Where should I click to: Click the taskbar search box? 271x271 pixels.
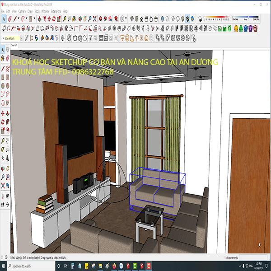coord(31,266)
